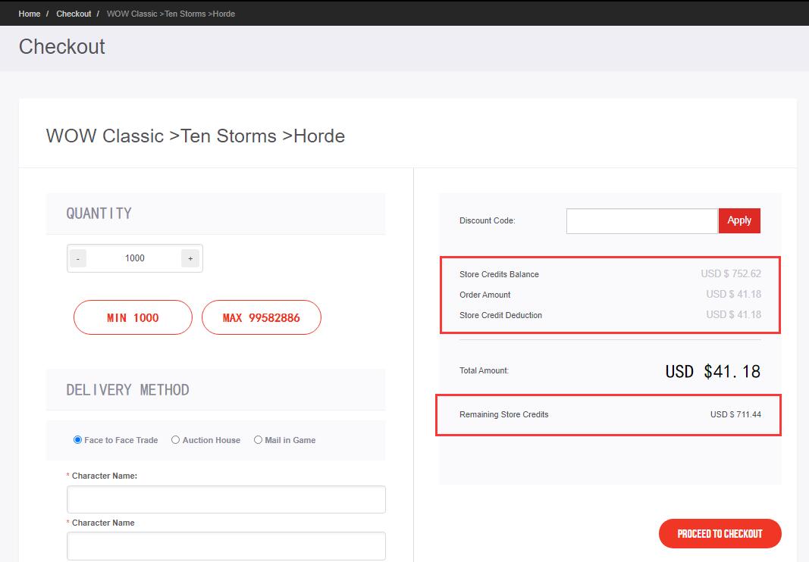Click the WOW Classic >Ten Storms >Horde heading

(196, 136)
